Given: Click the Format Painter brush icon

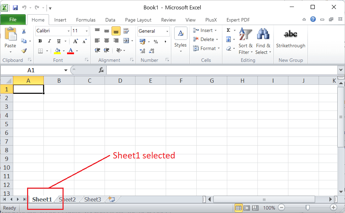Looking at the screenshot, I should point(24,51).
